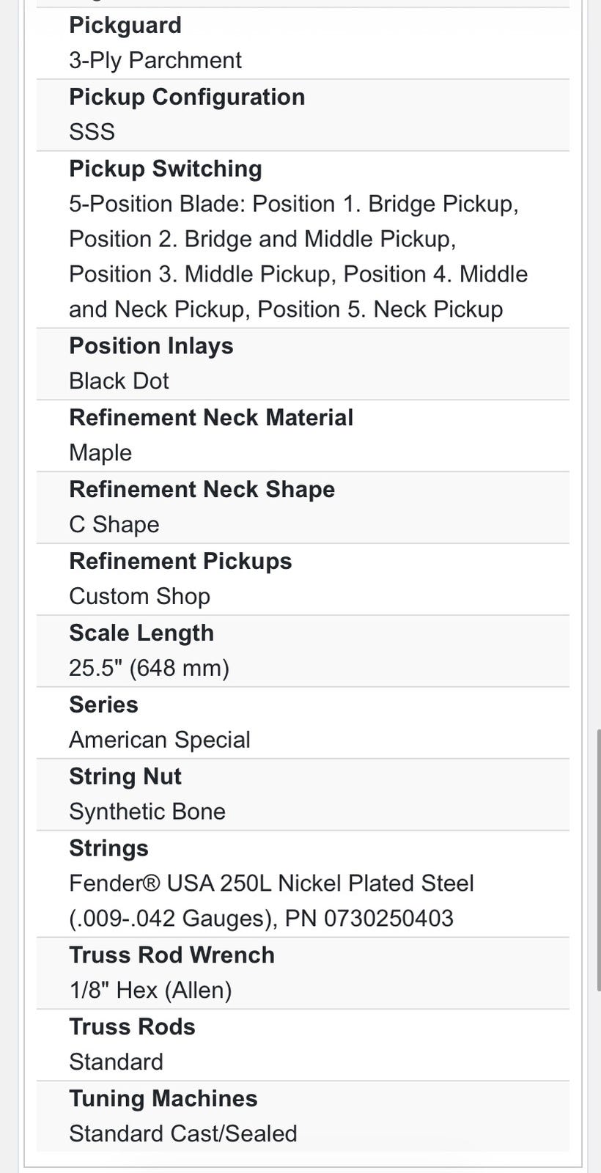Image resolution: width=601 pixels, height=1173 pixels.
Task: Select the Position Inlays label
Action: (151, 345)
